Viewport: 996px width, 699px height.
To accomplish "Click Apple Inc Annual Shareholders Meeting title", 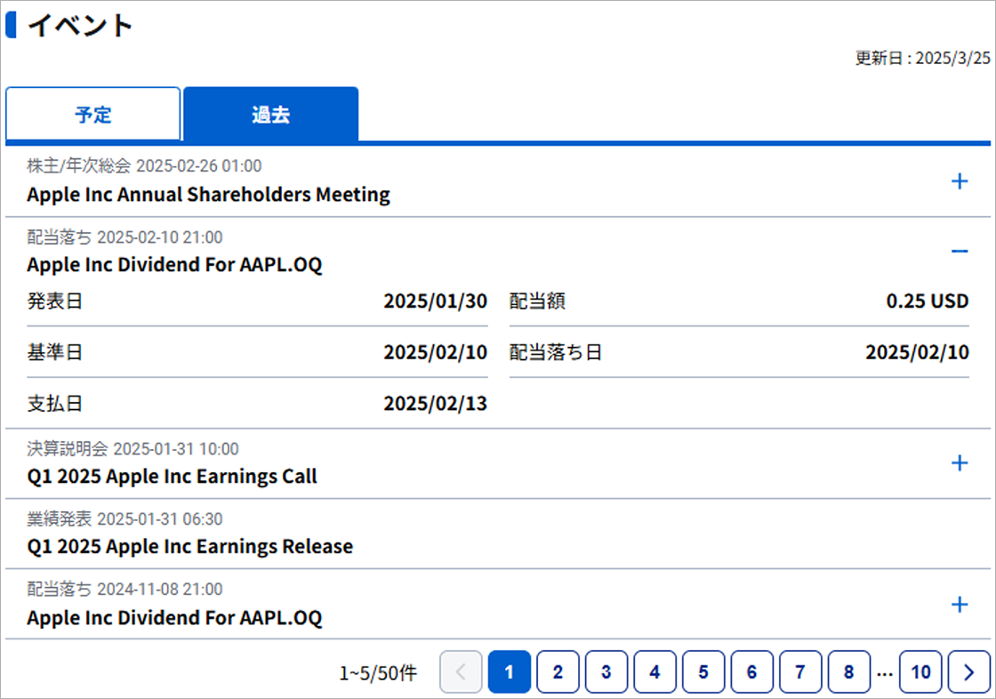I will coord(208,195).
